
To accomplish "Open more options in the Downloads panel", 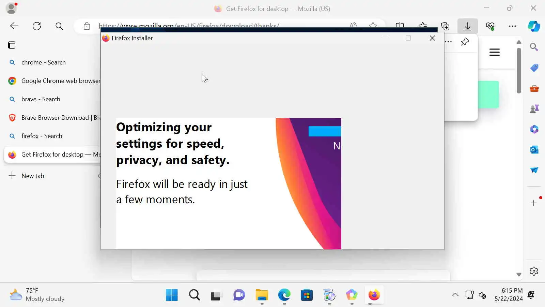I will [x=449, y=42].
